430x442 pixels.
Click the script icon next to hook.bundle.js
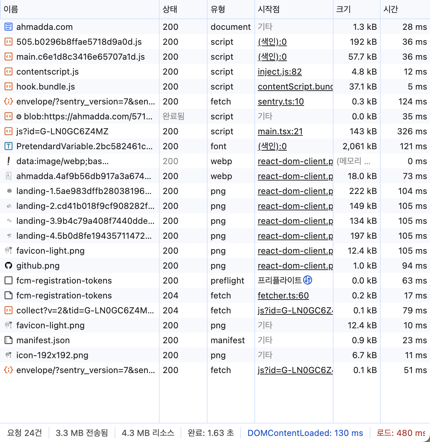[9, 86]
